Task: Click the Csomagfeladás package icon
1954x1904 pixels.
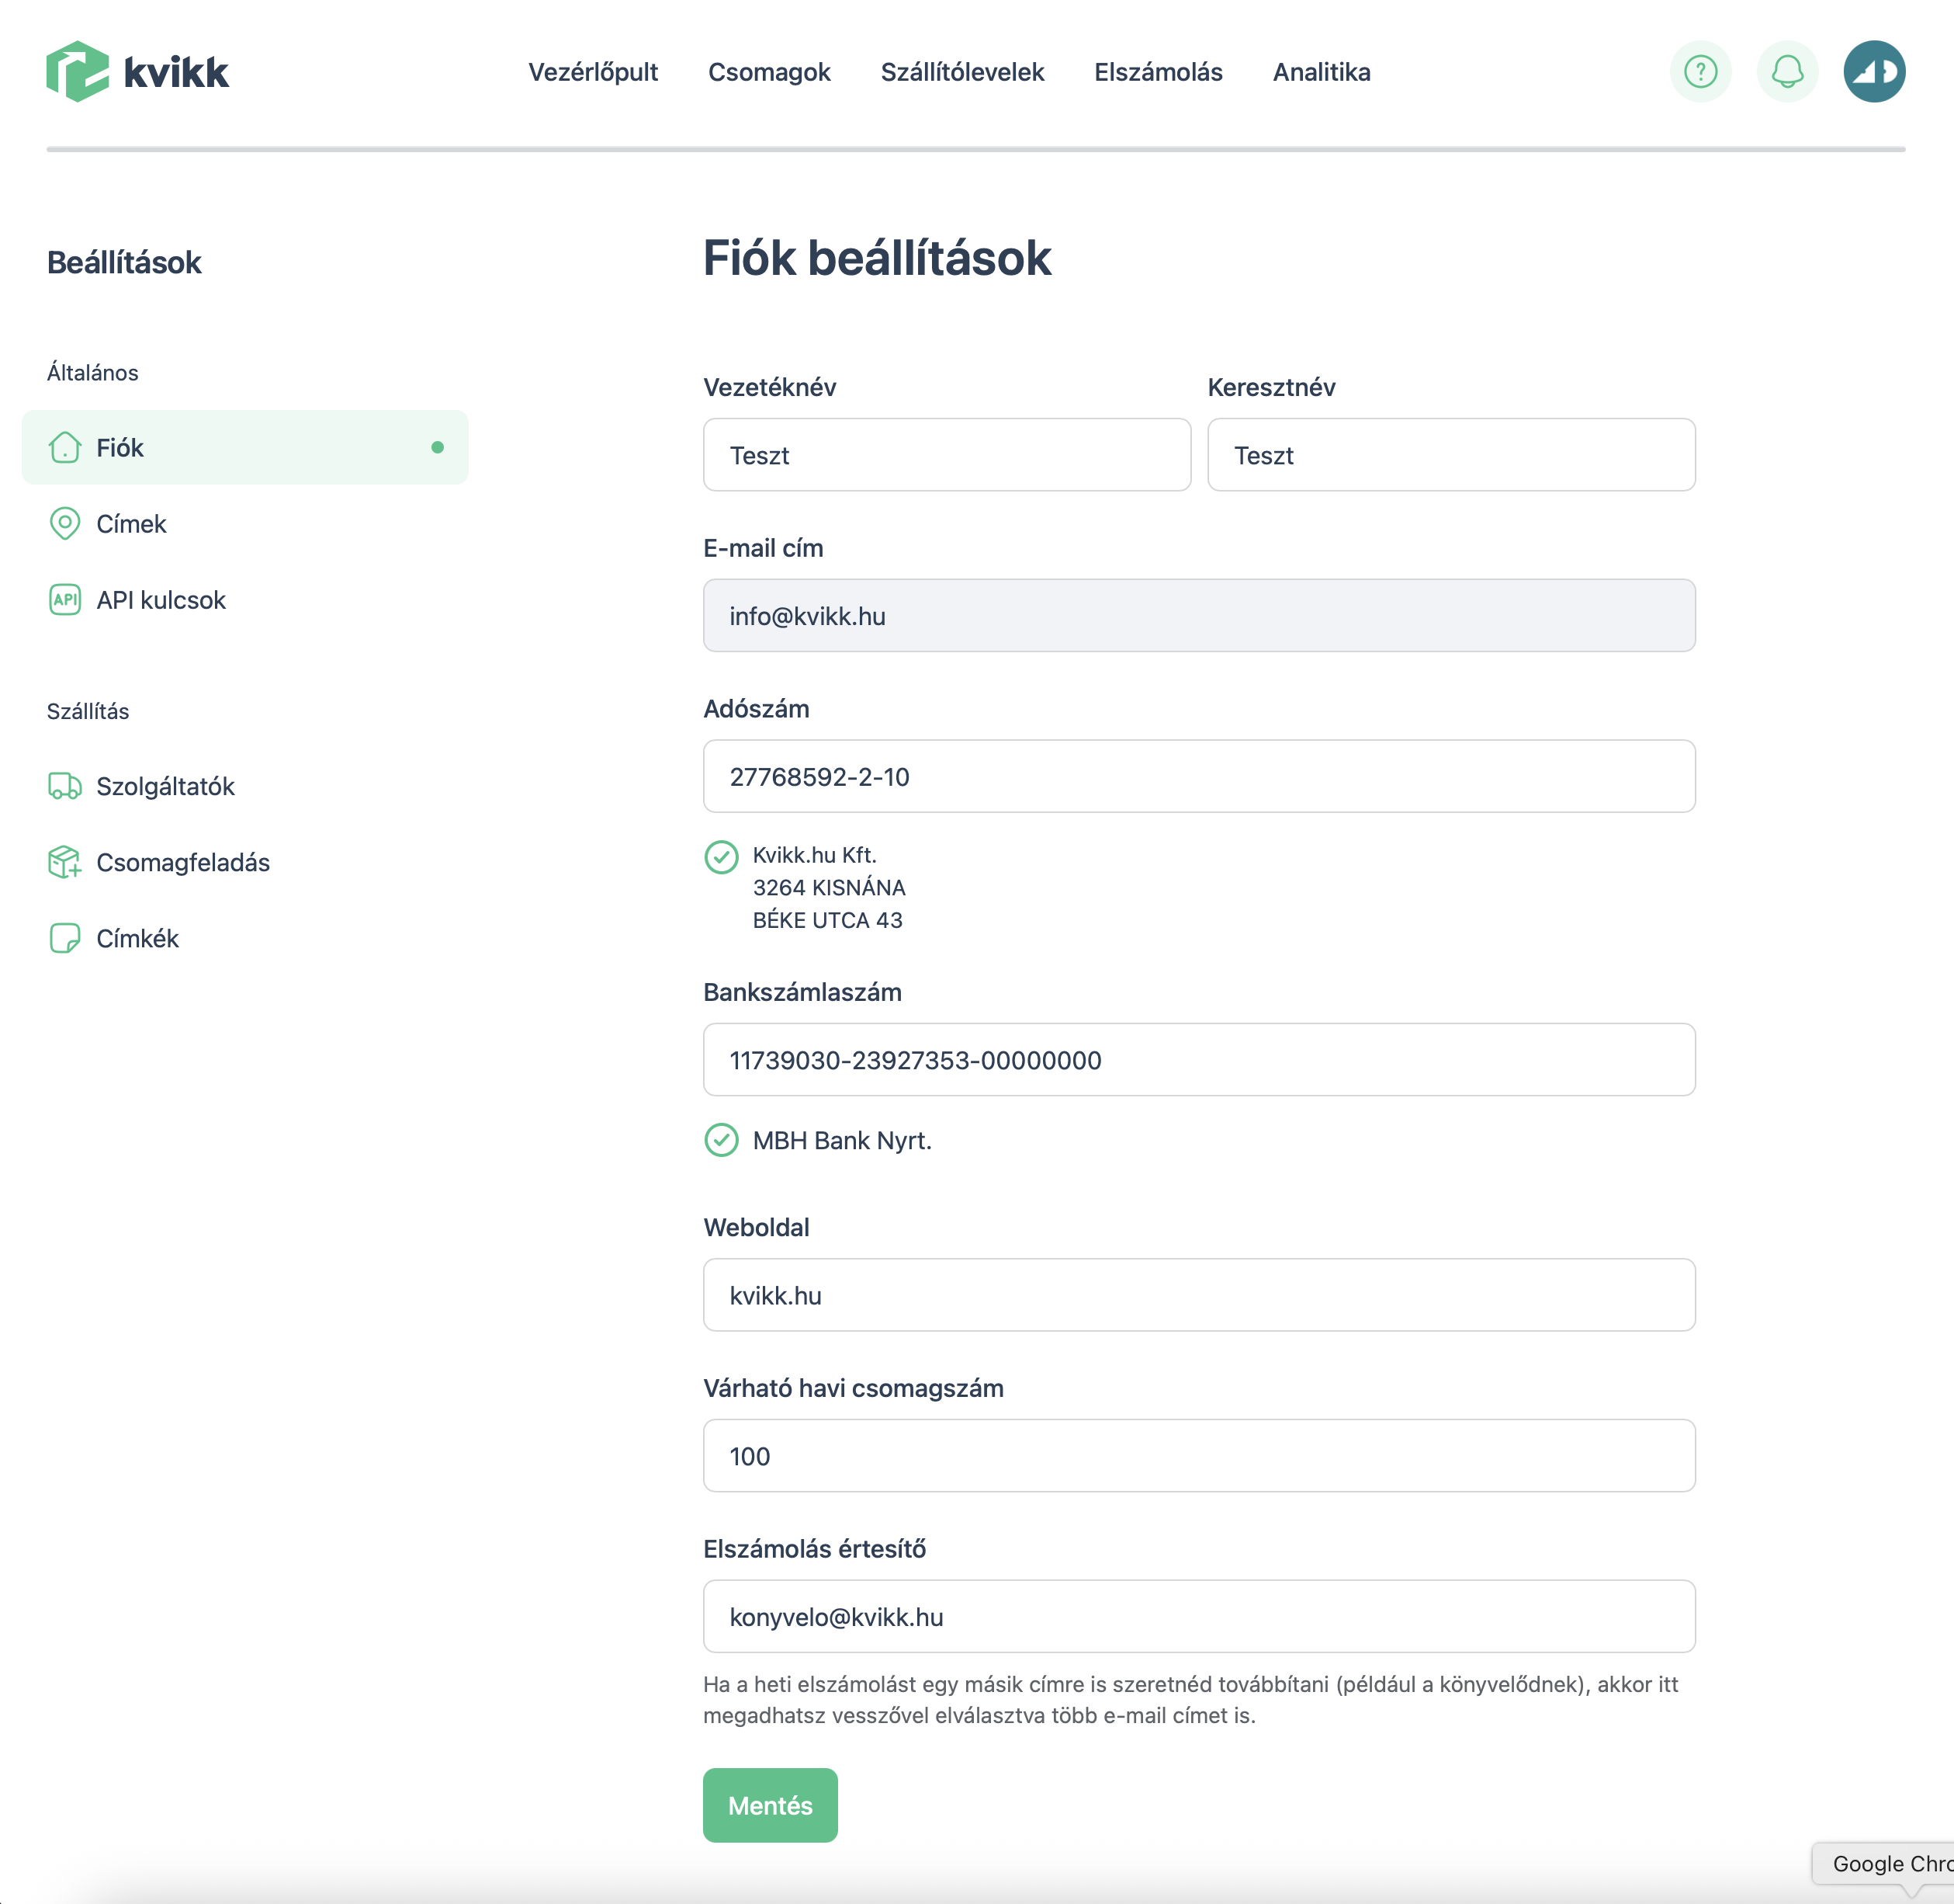Action: point(65,862)
